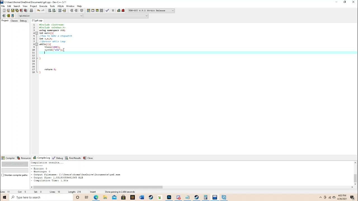Click the Toggle Bookmarks toolbar icon
The height and width of the screenshot is (201, 358).
tap(8, 16)
